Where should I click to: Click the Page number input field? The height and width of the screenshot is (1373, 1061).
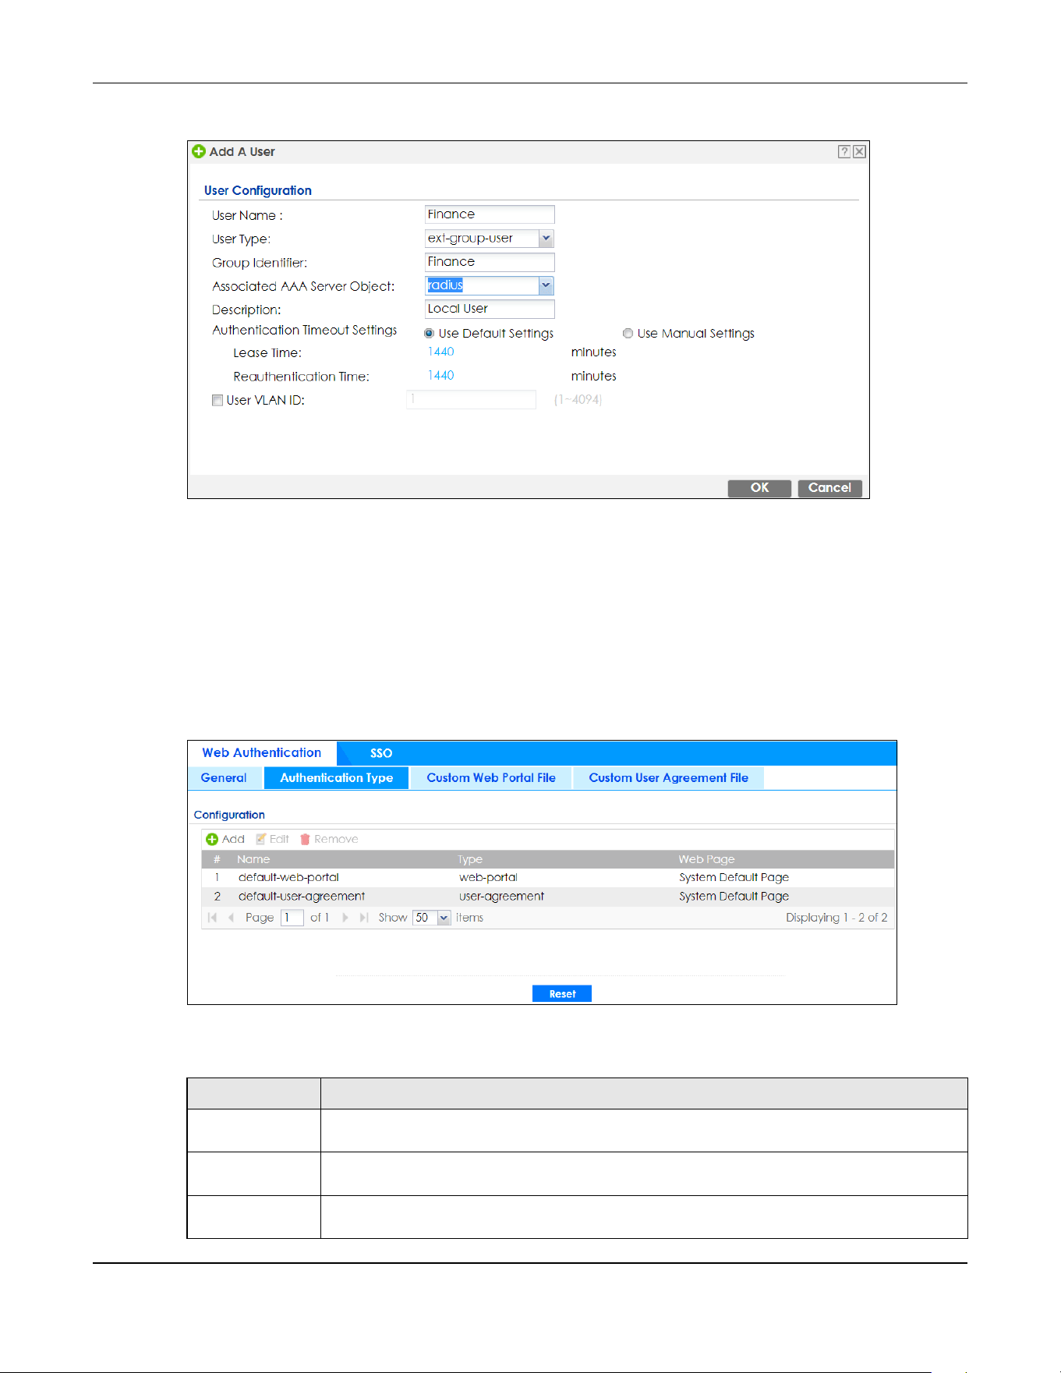pos(292,918)
